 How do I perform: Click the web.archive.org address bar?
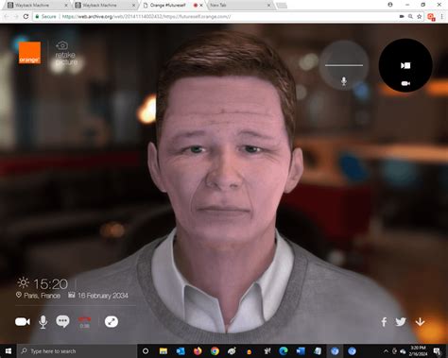215,16
